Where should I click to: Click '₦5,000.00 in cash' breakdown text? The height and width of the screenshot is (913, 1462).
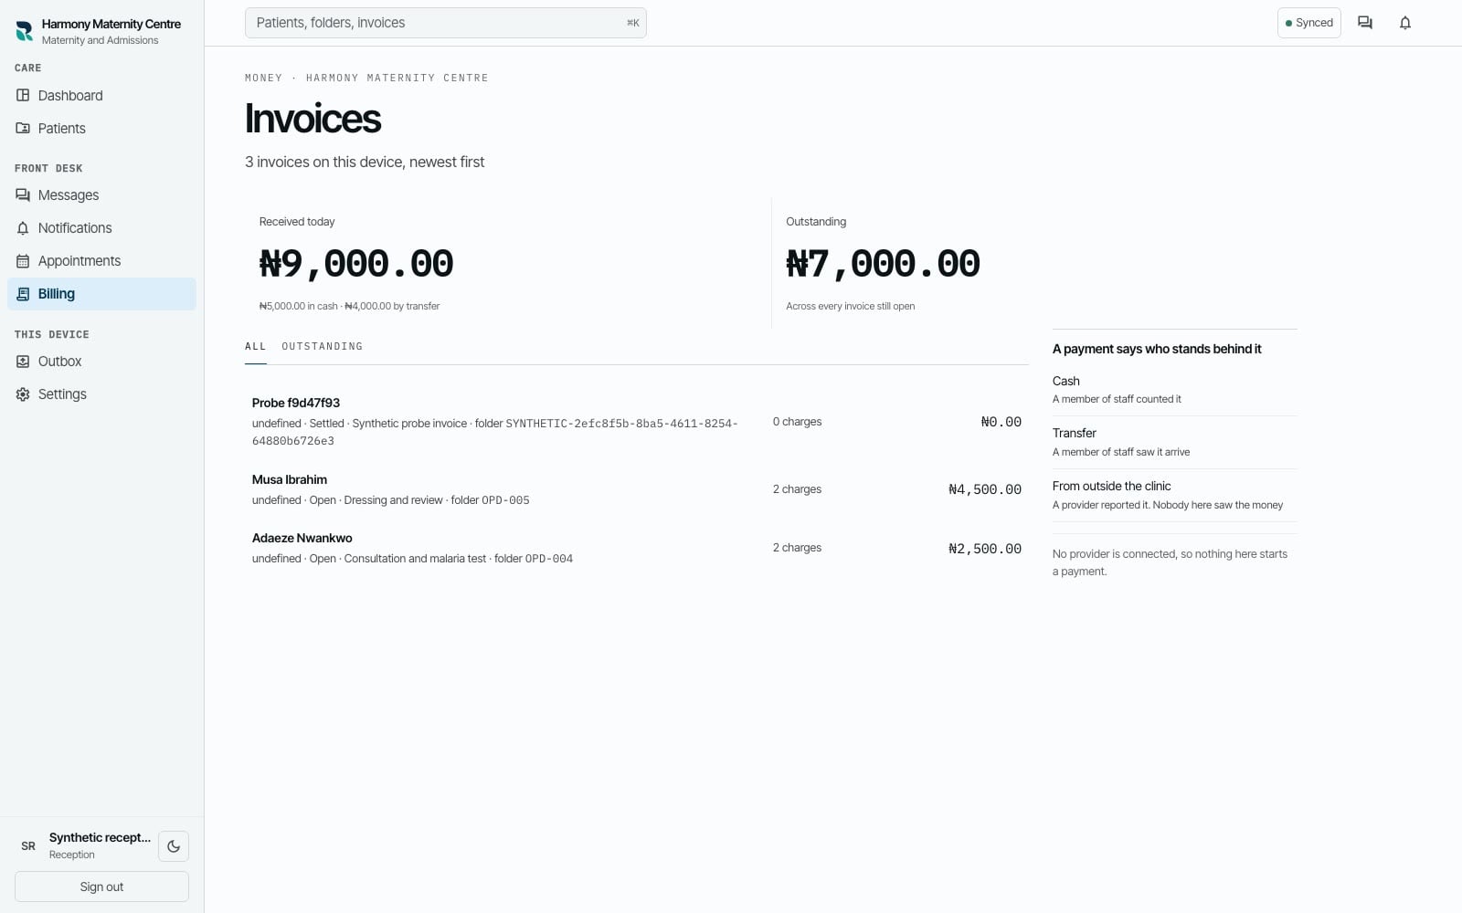tap(299, 307)
